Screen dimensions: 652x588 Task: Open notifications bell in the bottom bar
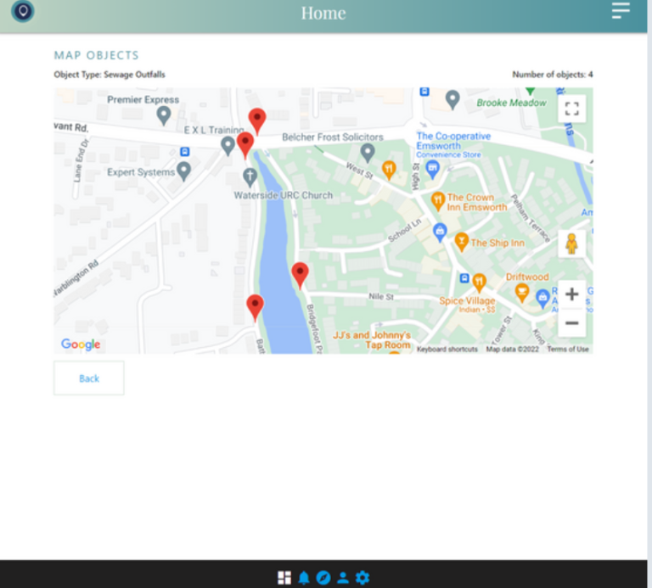pyautogui.click(x=304, y=578)
